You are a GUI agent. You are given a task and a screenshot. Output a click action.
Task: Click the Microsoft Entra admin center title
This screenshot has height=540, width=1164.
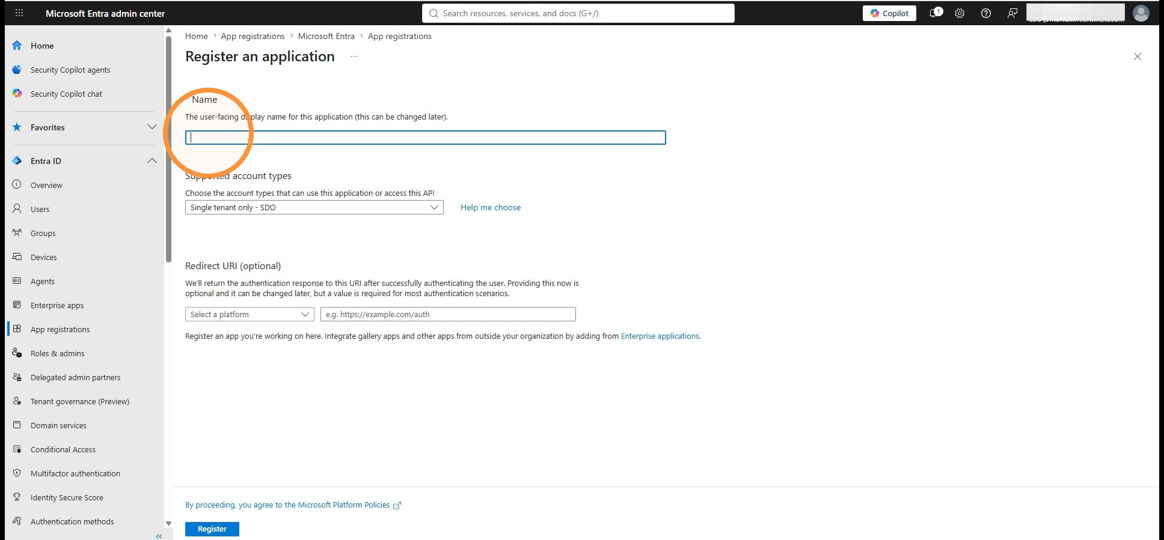pyautogui.click(x=105, y=13)
